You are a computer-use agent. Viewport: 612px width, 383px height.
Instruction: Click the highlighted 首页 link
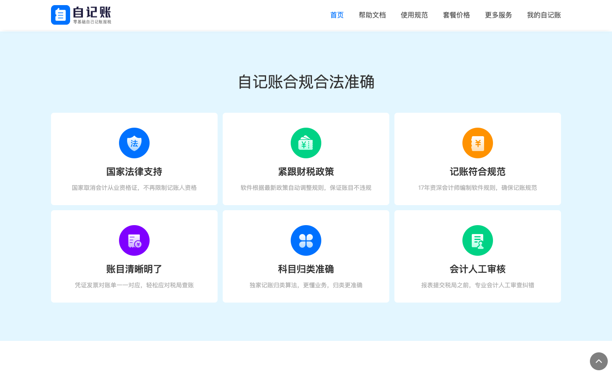tap(337, 15)
